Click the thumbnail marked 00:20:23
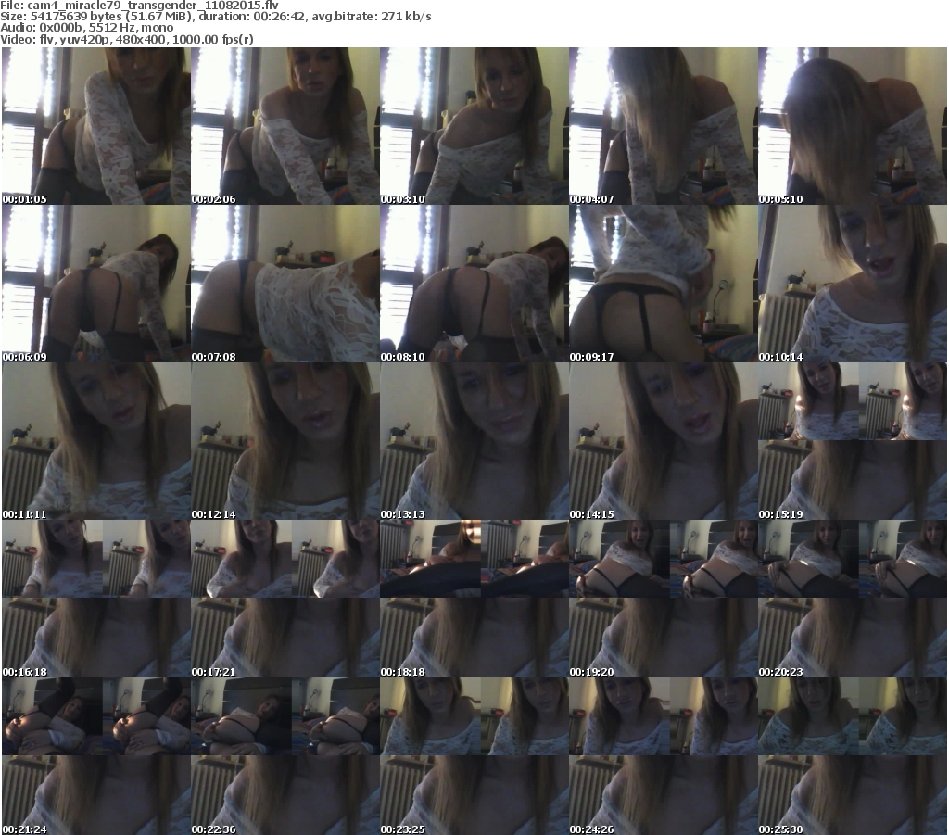 click(853, 599)
